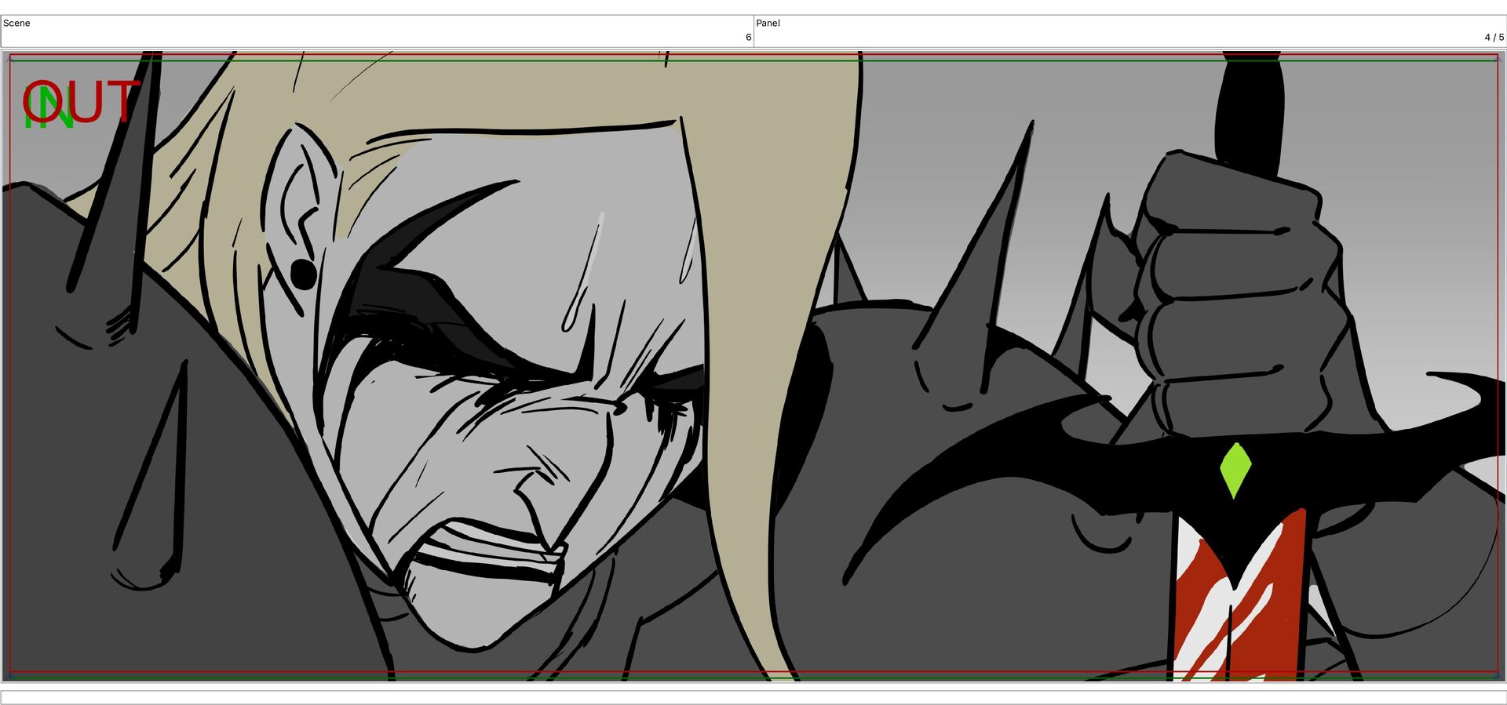This screenshot has height=705, width=1507.
Task: Click the Scene header label
Action: (16, 23)
